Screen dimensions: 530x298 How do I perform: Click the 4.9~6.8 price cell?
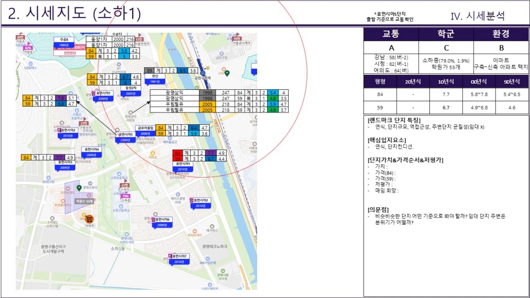(479, 108)
